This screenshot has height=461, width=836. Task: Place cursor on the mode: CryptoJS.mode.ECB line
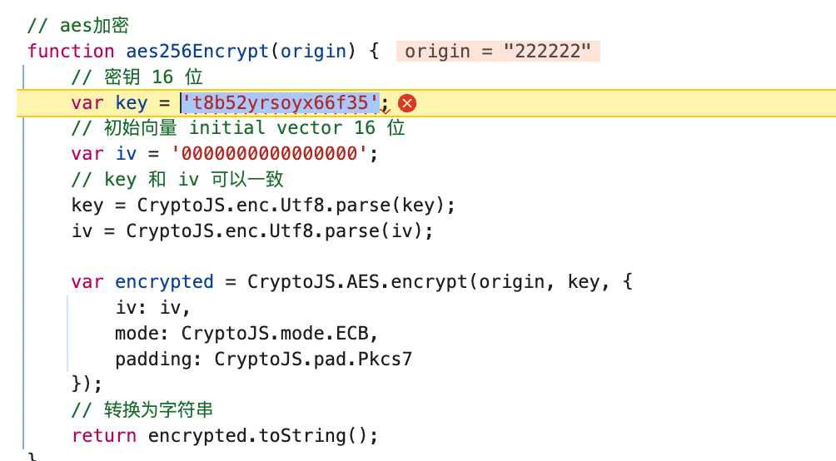click(x=247, y=334)
